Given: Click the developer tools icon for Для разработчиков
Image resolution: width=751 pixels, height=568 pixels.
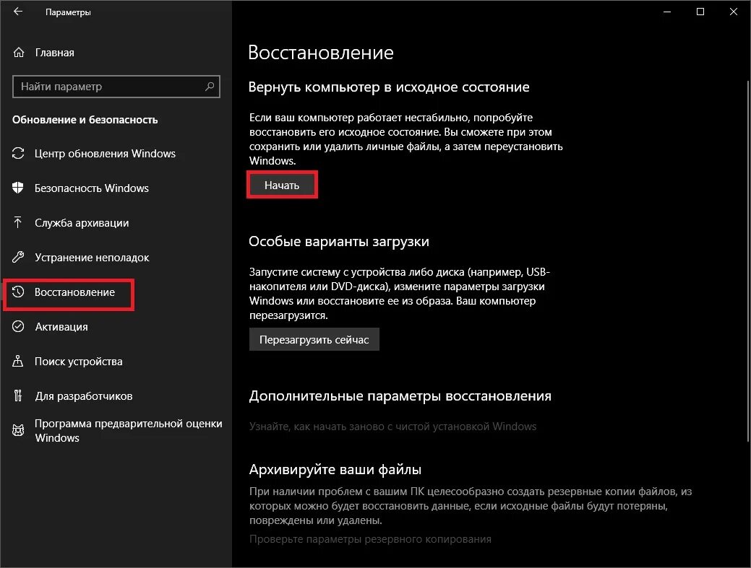Looking at the screenshot, I should (18, 396).
